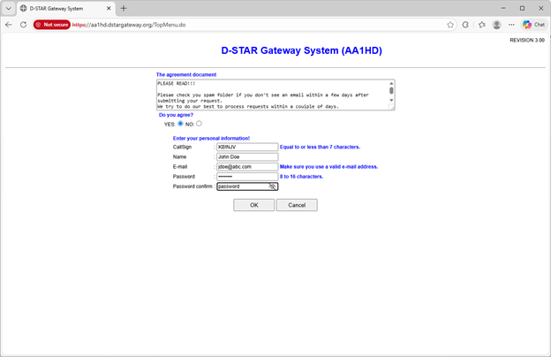The image size is (551, 357).
Task: Click the CallSign input field
Action: pyautogui.click(x=246, y=147)
